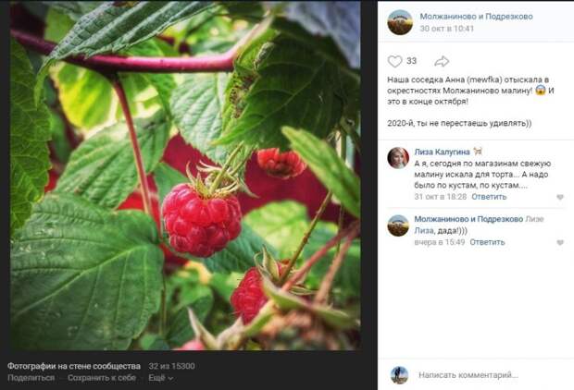This screenshot has height=390, width=574.
Task: Reply to Лиза Калугина's comment
Action: [489, 197]
